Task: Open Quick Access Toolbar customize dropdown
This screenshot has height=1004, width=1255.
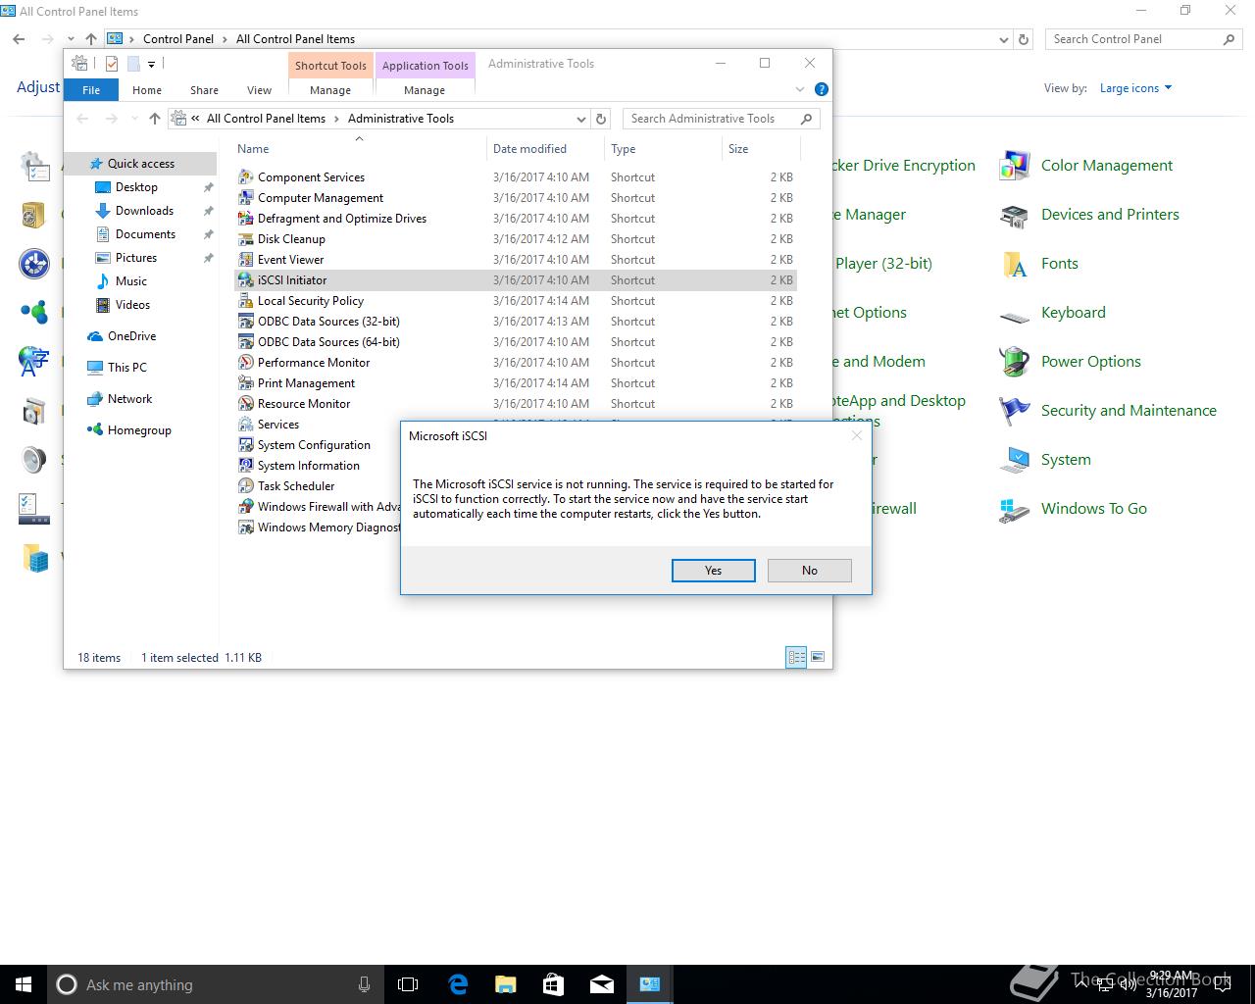Action: (x=151, y=64)
